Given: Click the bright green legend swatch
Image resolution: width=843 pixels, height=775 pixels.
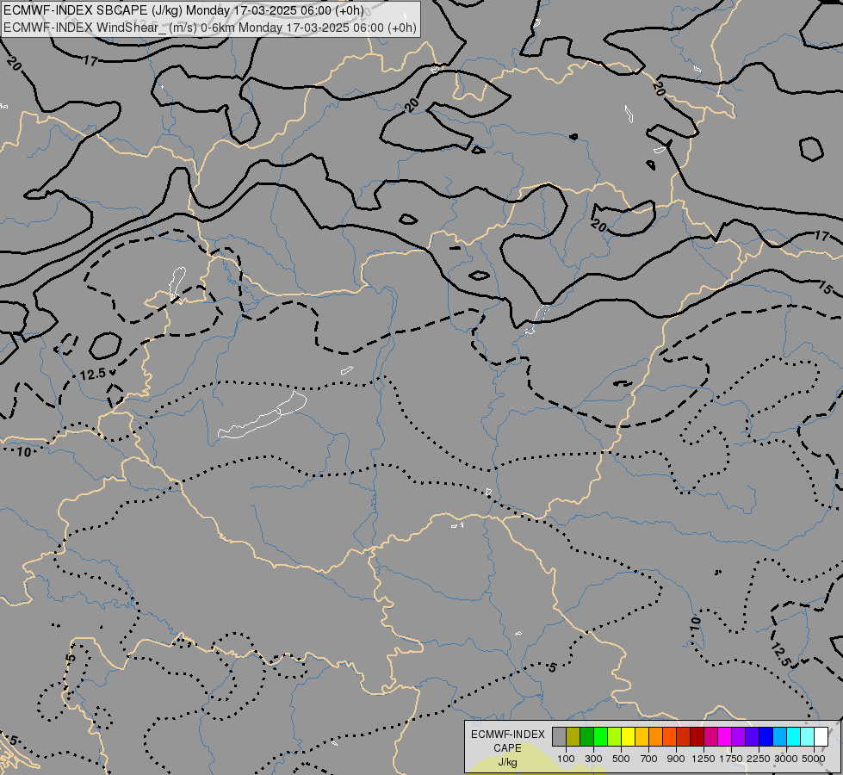Looking at the screenshot, I should (600, 737).
